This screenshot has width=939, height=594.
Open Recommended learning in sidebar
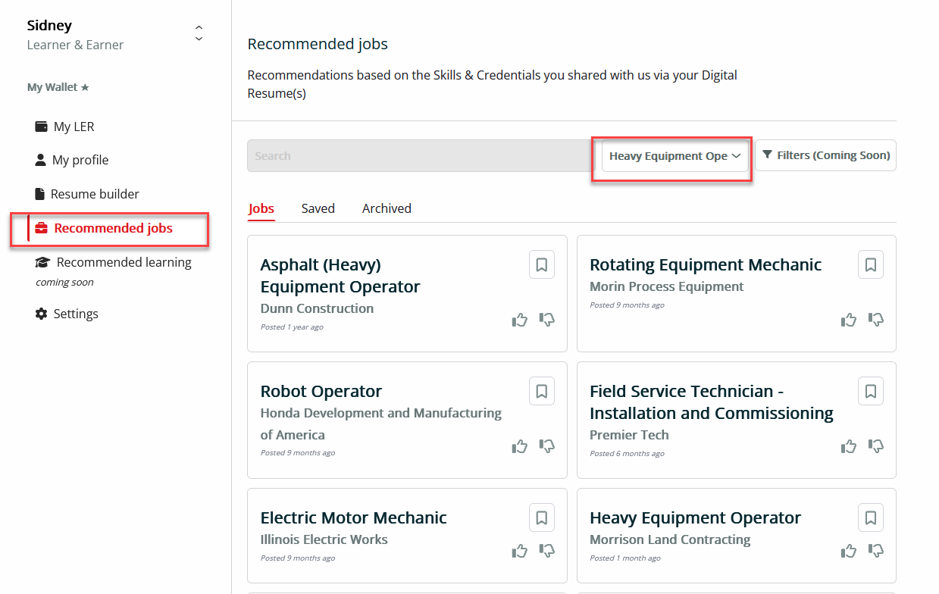click(x=114, y=262)
